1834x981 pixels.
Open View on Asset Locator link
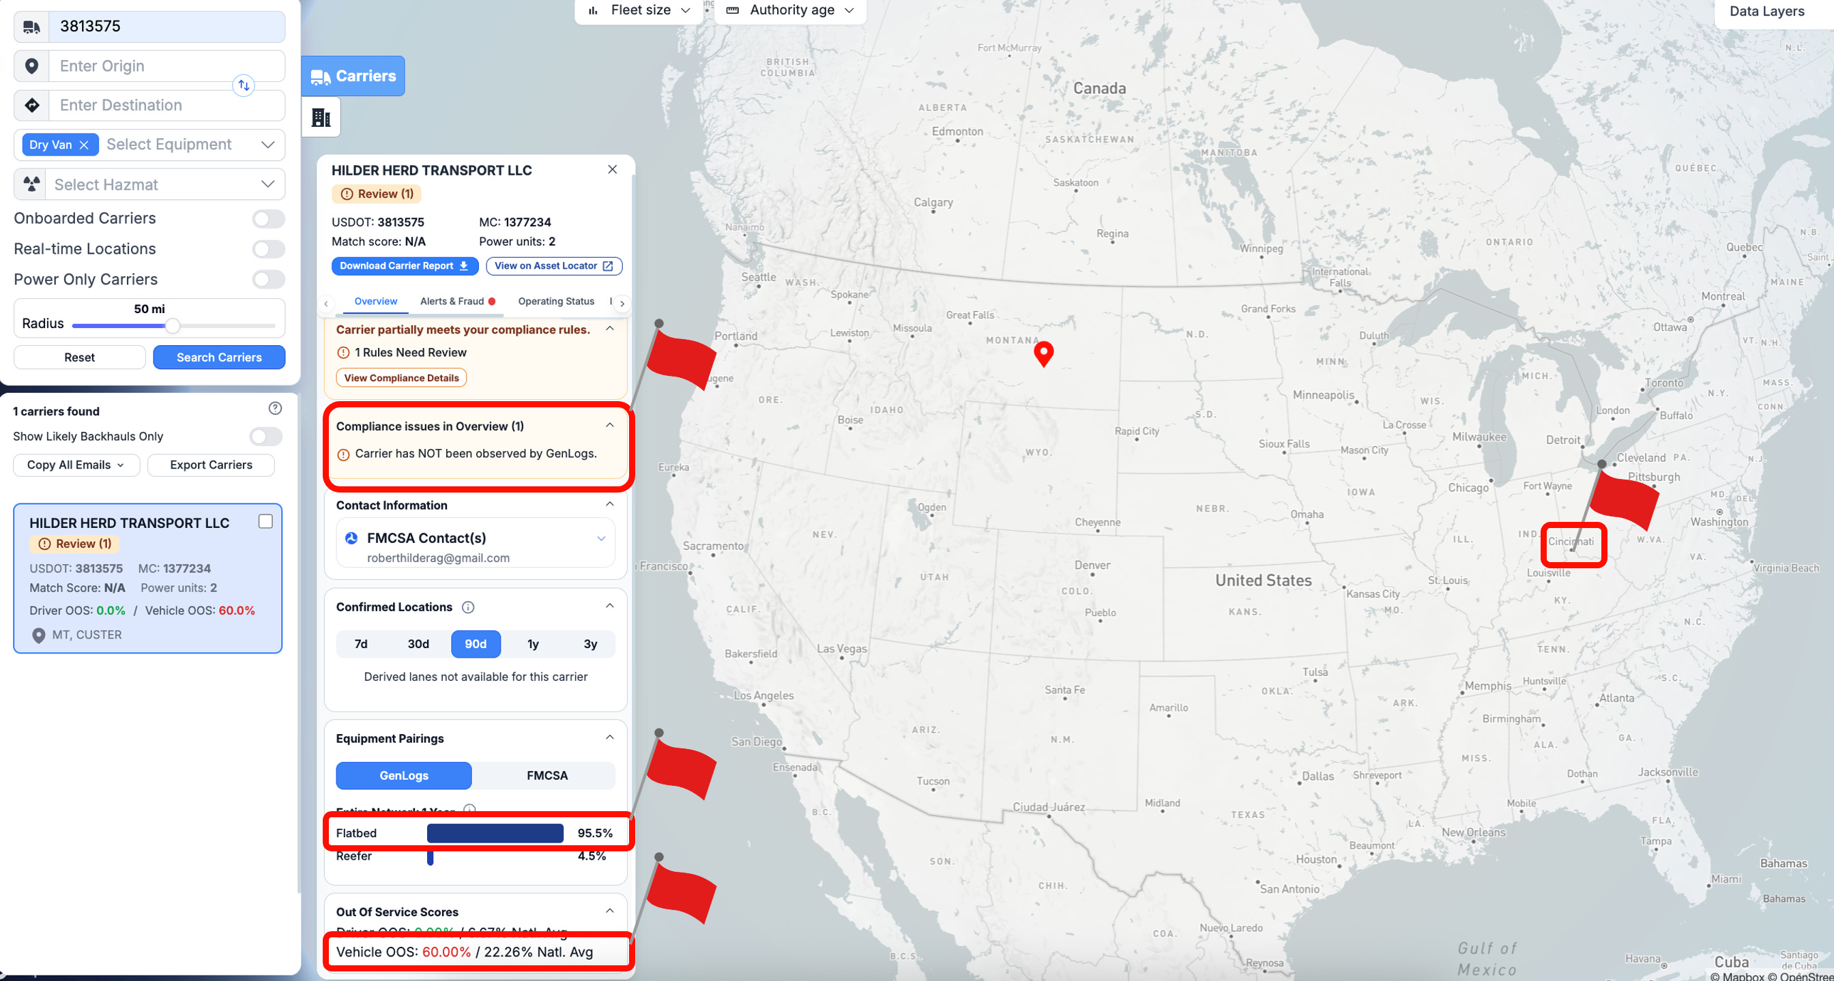(554, 266)
